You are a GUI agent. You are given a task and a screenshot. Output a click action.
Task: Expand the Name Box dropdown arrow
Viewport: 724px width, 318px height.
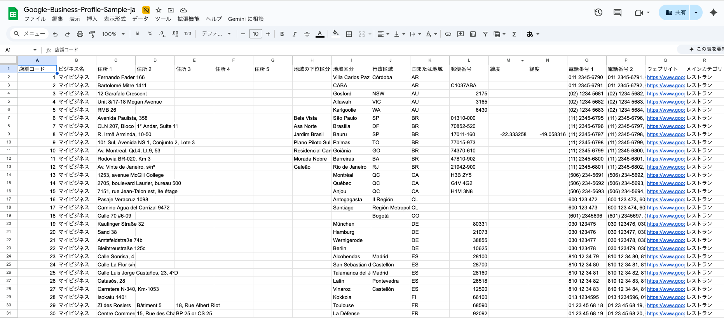[x=35, y=50]
